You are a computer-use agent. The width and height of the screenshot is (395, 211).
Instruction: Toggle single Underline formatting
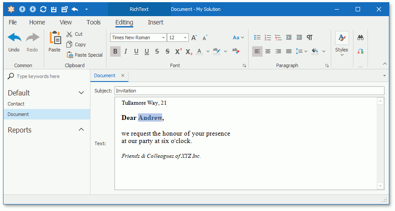click(136, 51)
